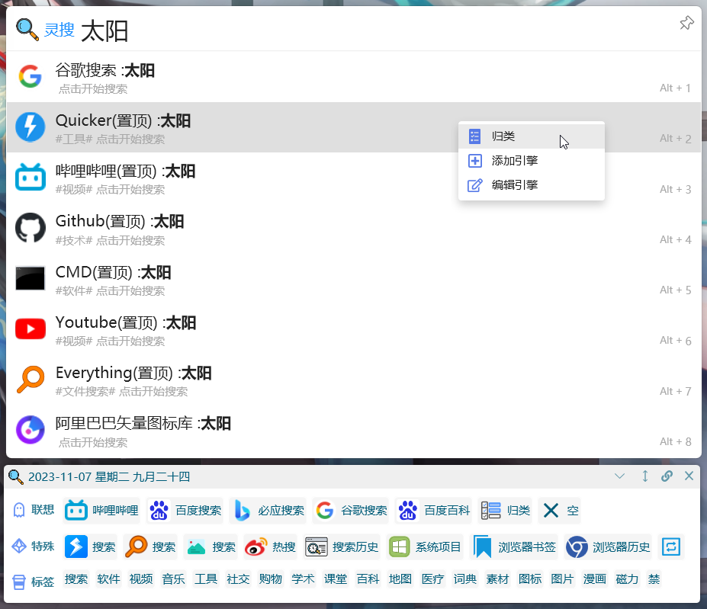Click 谷歌搜索 button in bottom panel

point(351,511)
